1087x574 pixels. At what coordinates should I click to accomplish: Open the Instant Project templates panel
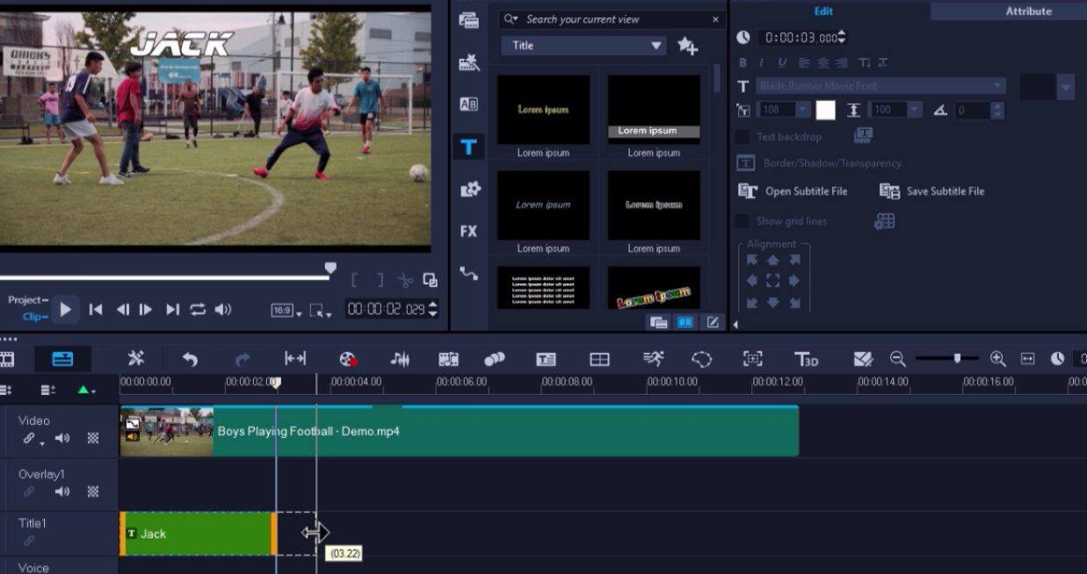pyautogui.click(x=469, y=62)
